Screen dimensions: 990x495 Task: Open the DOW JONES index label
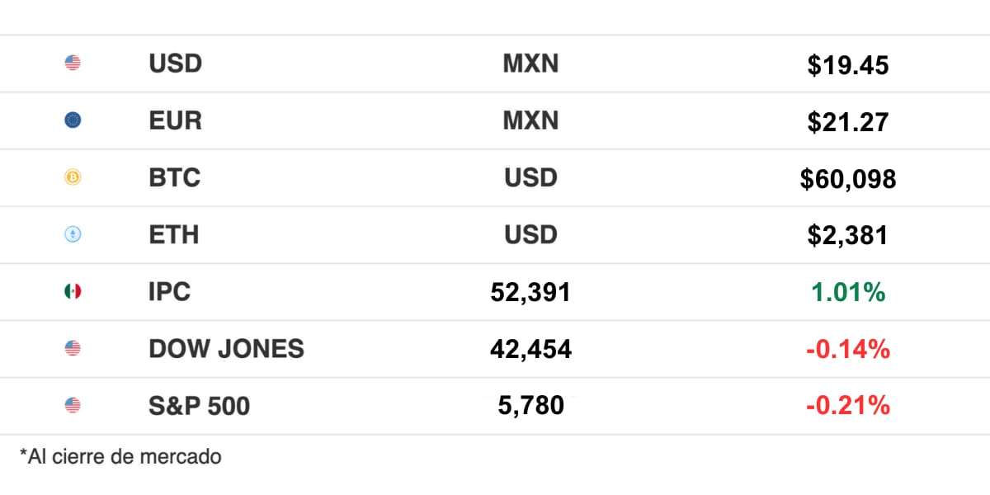tap(226, 348)
